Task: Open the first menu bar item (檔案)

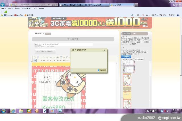Action: click(4, 8)
